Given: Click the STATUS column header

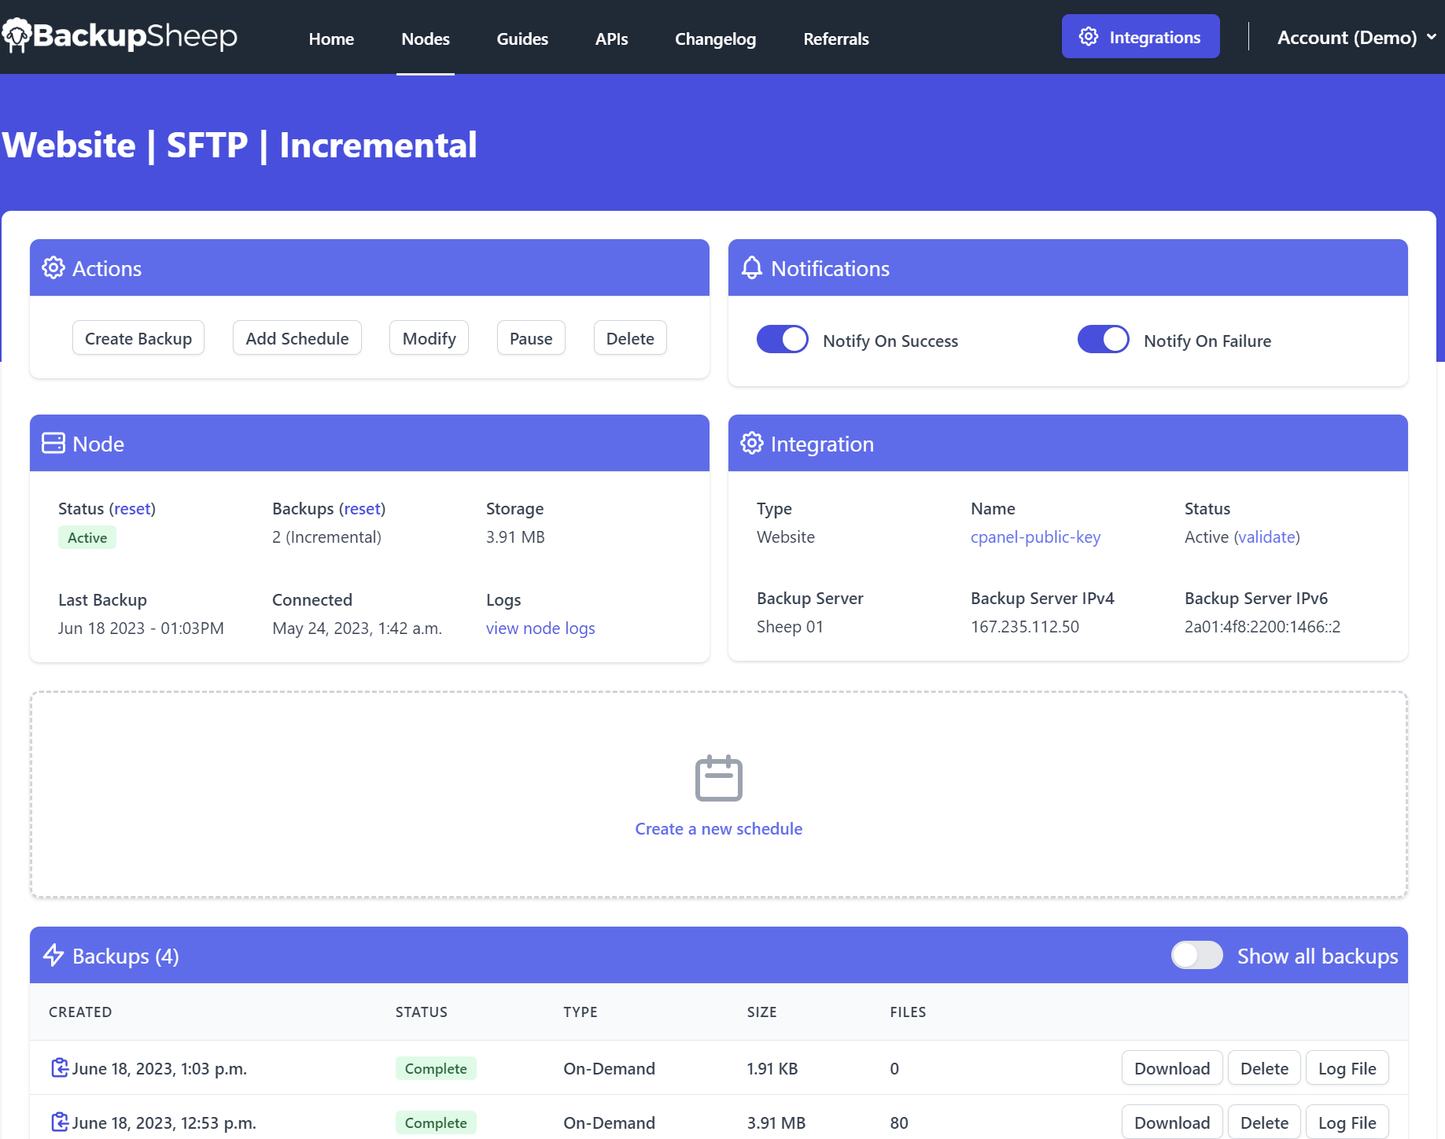Looking at the screenshot, I should (422, 1011).
